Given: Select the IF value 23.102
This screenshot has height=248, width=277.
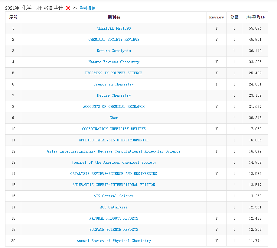Looking at the screenshot, I should (255, 95).
